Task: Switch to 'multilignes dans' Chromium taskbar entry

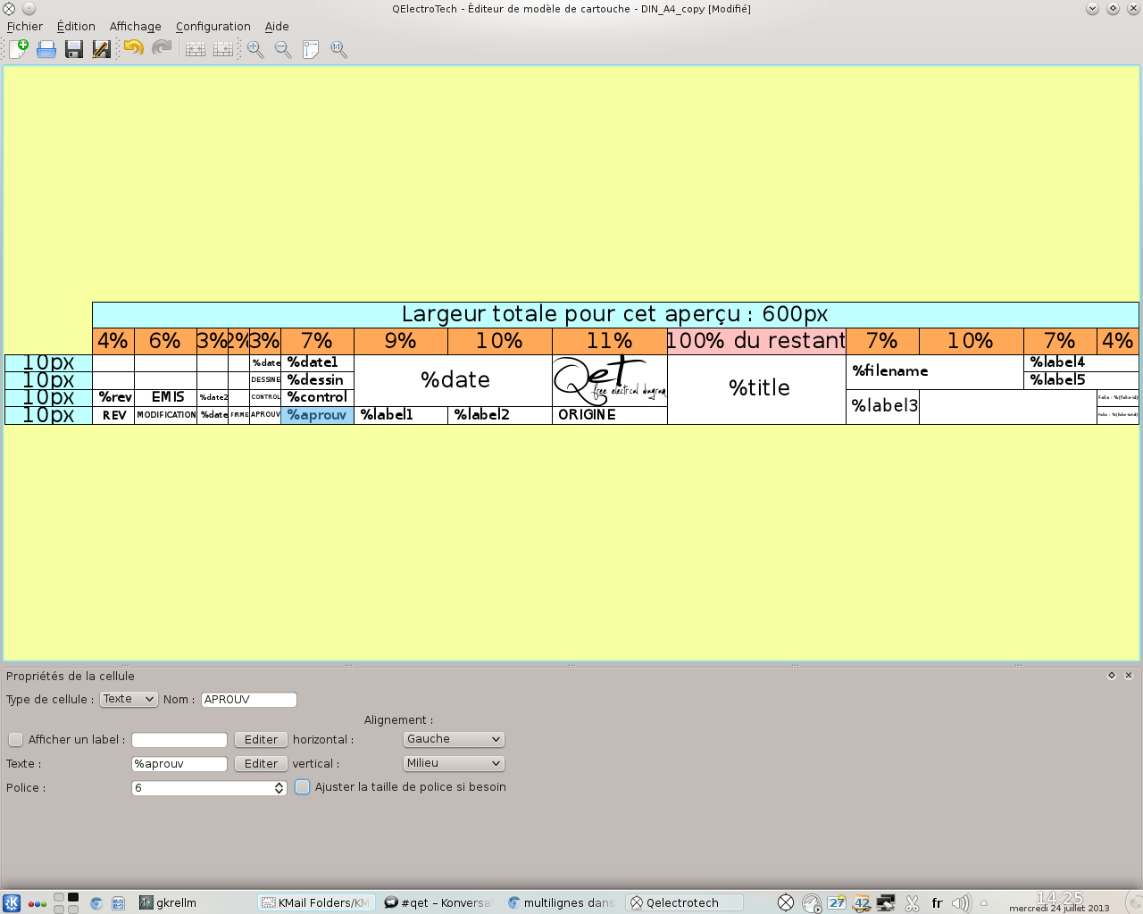Action: click(562, 902)
